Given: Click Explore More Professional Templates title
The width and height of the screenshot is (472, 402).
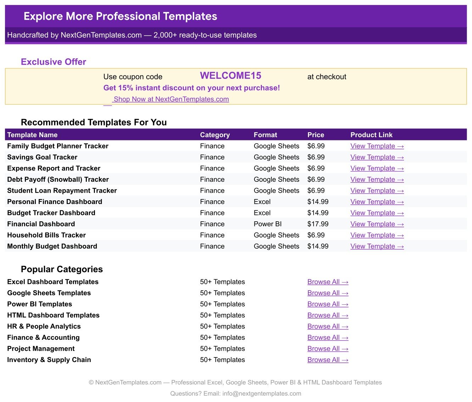Looking at the screenshot, I should click(x=120, y=16).
